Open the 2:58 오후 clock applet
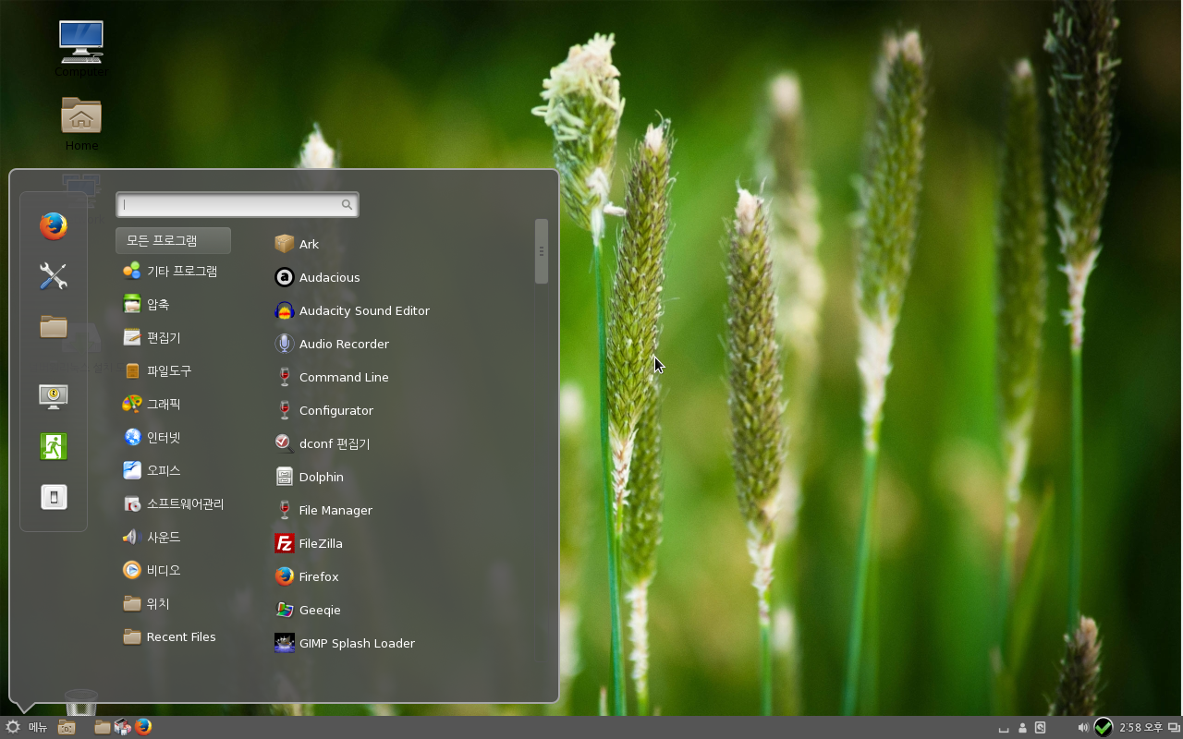 coord(1140,728)
